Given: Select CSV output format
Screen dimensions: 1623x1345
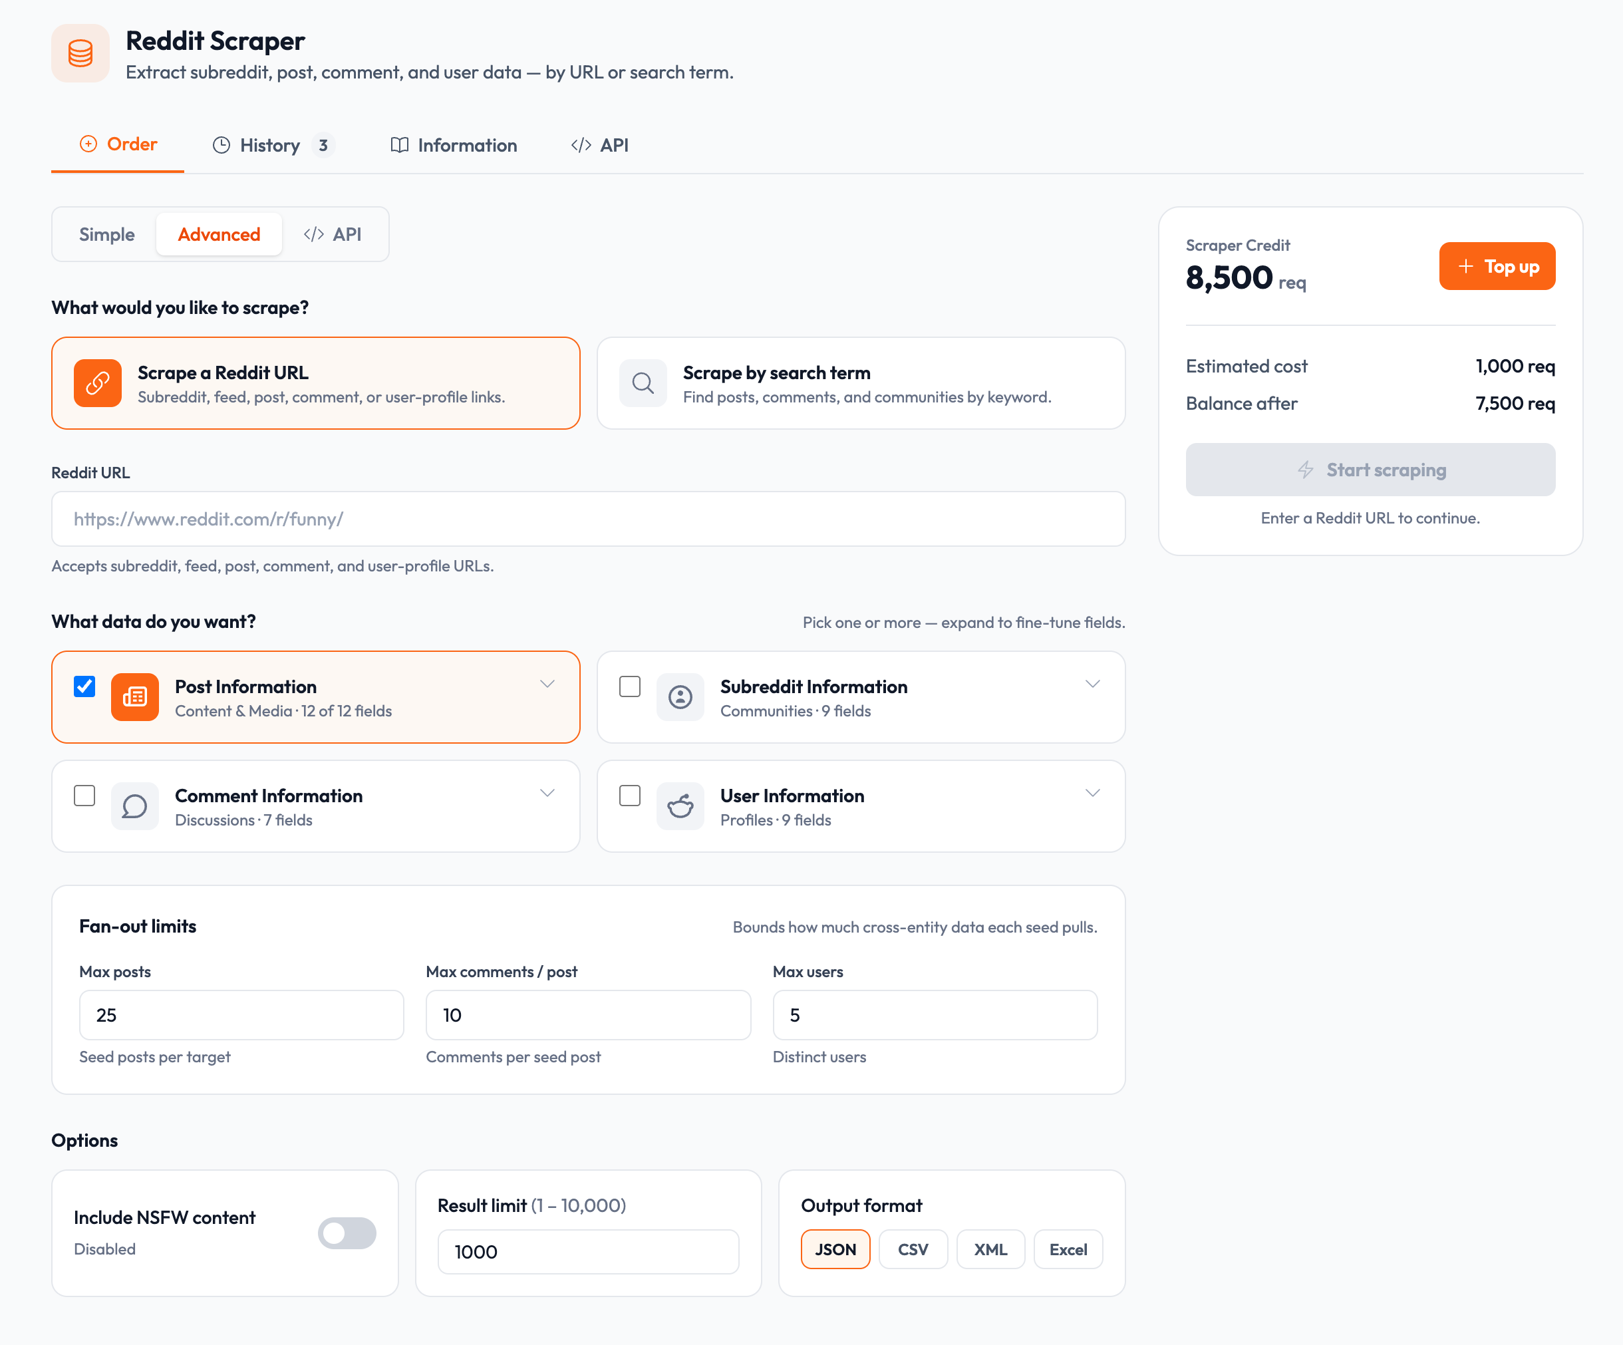Looking at the screenshot, I should tap(913, 1249).
